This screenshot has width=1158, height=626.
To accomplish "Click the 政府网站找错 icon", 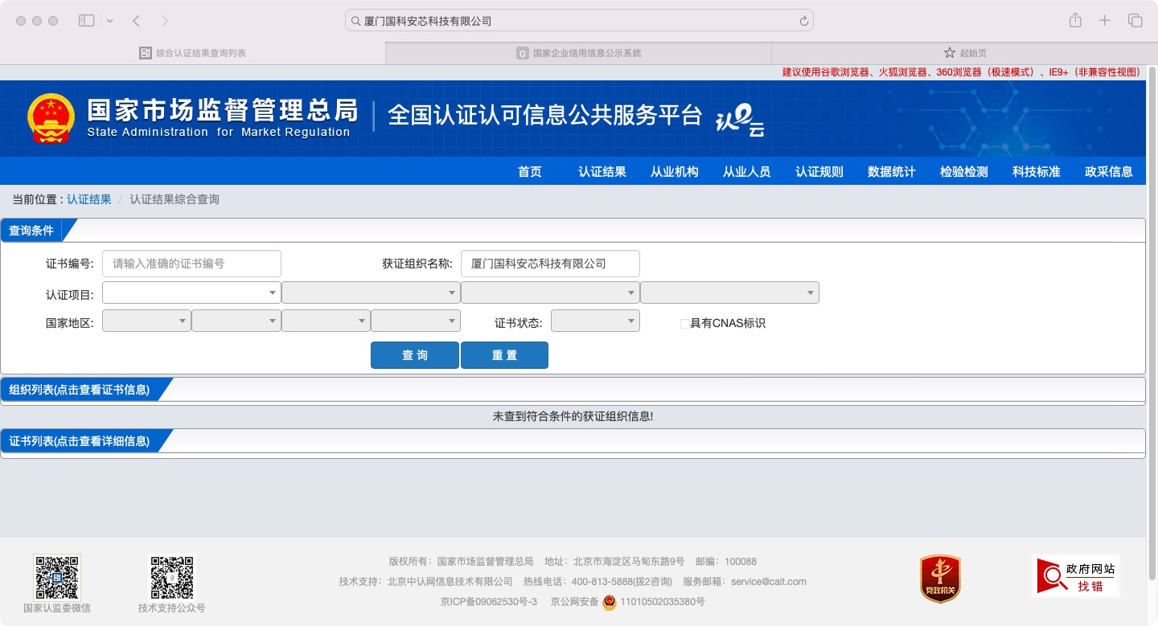I will (1076, 576).
